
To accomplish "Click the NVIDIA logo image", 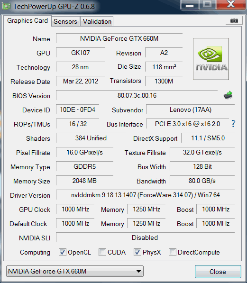I will (x=211, y=59).
